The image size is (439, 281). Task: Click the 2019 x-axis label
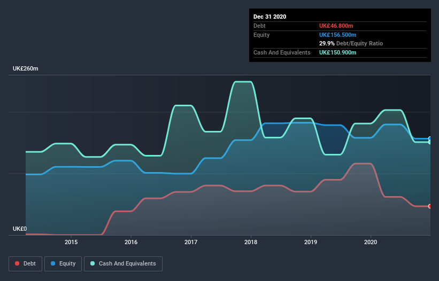click(311, 242)
